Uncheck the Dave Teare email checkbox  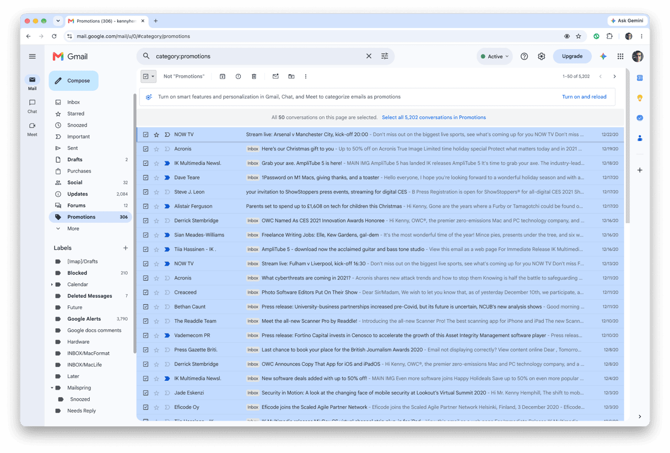click(x=145, y=177)
